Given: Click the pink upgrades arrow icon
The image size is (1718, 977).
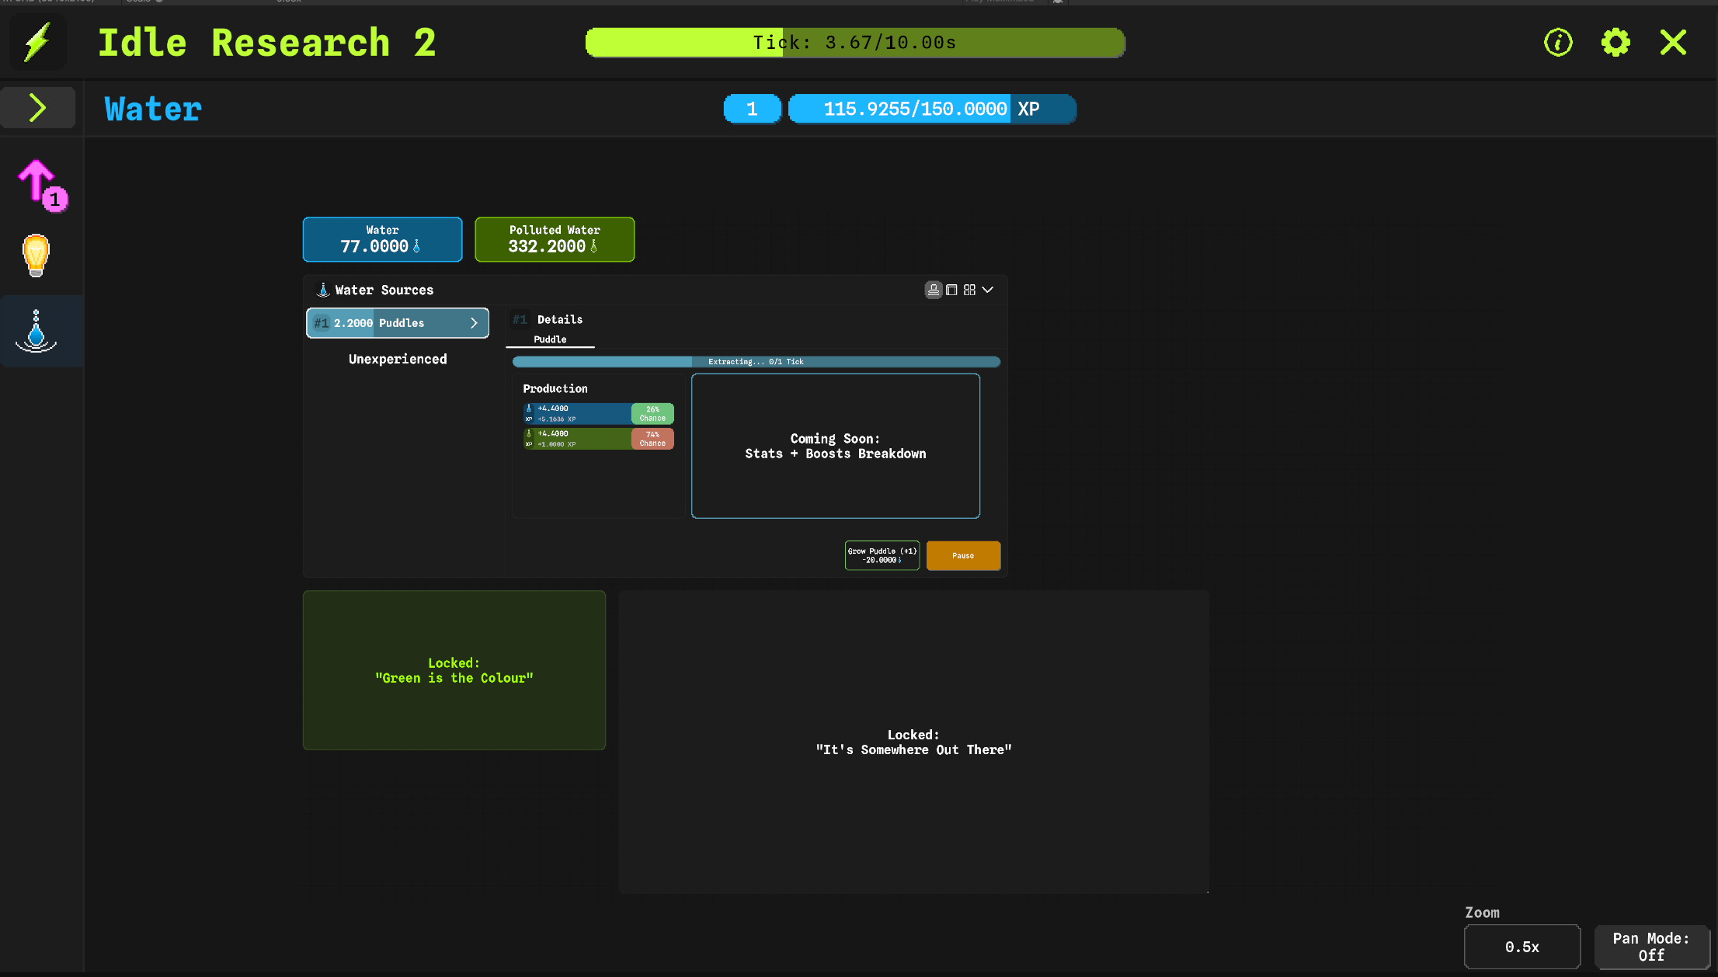Looking at the screenshot, I should (40, 183).
